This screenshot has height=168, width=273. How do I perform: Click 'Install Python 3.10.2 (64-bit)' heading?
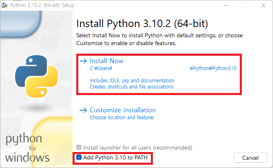[x=142, y=23]
